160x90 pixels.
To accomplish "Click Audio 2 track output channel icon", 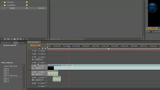I will pos(46,77).
